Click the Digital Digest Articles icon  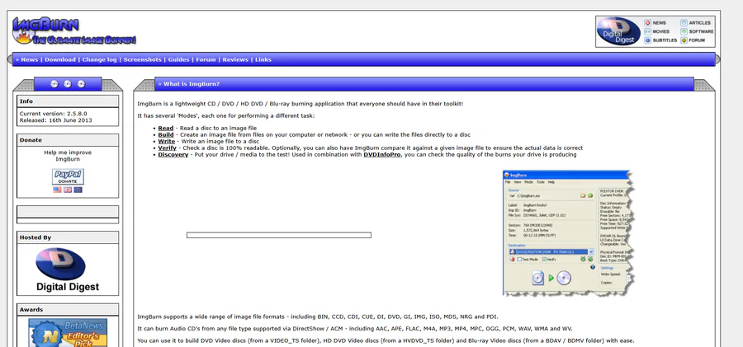684,23
